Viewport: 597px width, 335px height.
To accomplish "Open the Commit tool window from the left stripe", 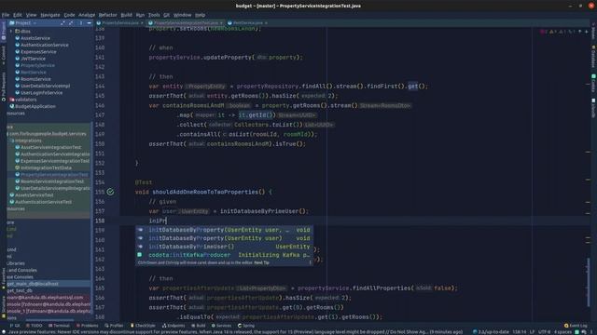I will pos(3,55).
